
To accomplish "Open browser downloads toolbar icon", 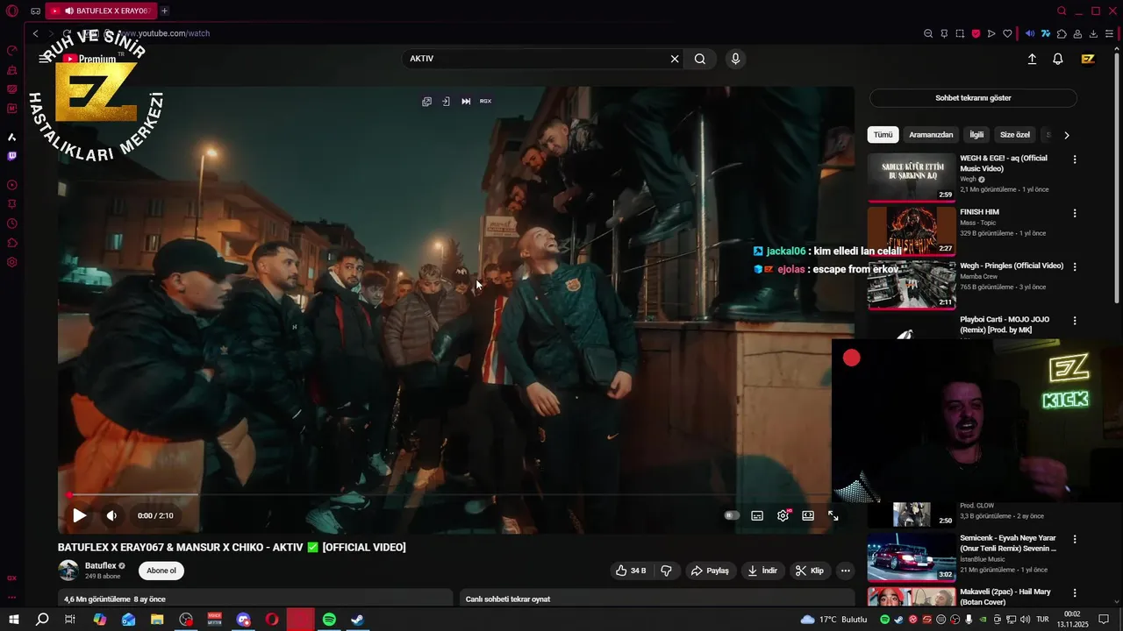I will pyautogui.click(x=1093, y=33).
